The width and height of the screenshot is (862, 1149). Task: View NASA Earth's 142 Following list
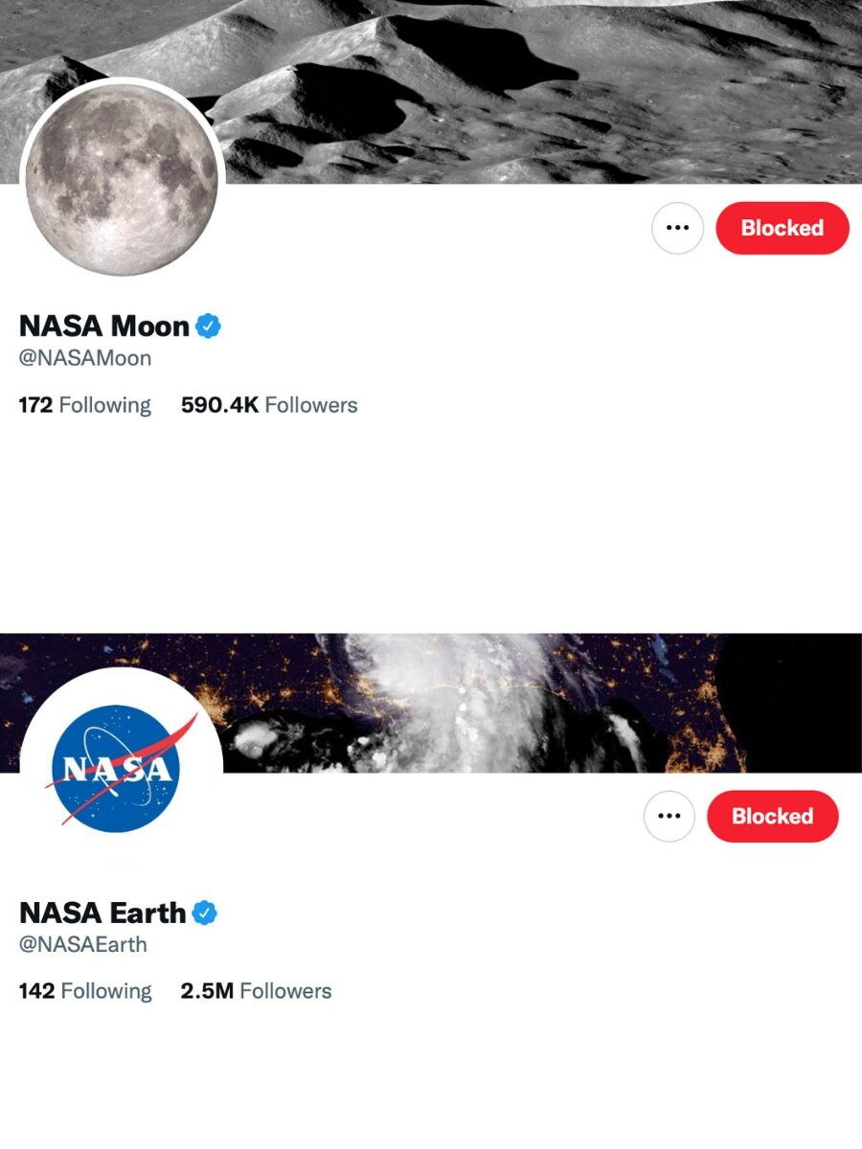(x=85, y=991)
